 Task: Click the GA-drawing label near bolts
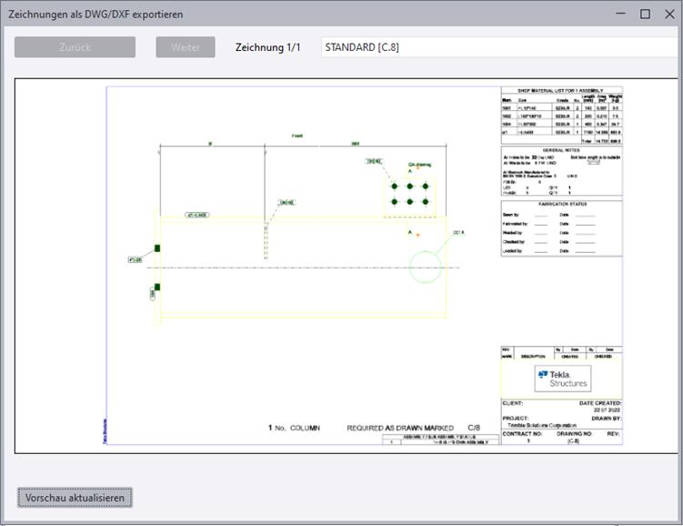tap(419, 165)
